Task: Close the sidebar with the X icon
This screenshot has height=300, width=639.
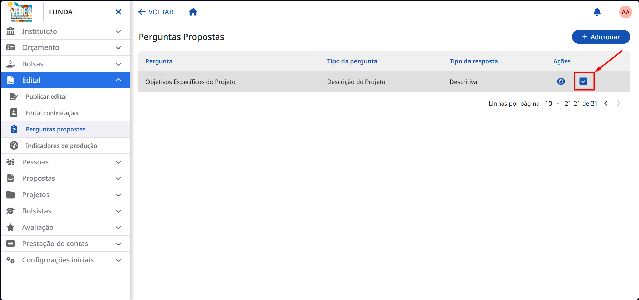Action: point(118,12)
